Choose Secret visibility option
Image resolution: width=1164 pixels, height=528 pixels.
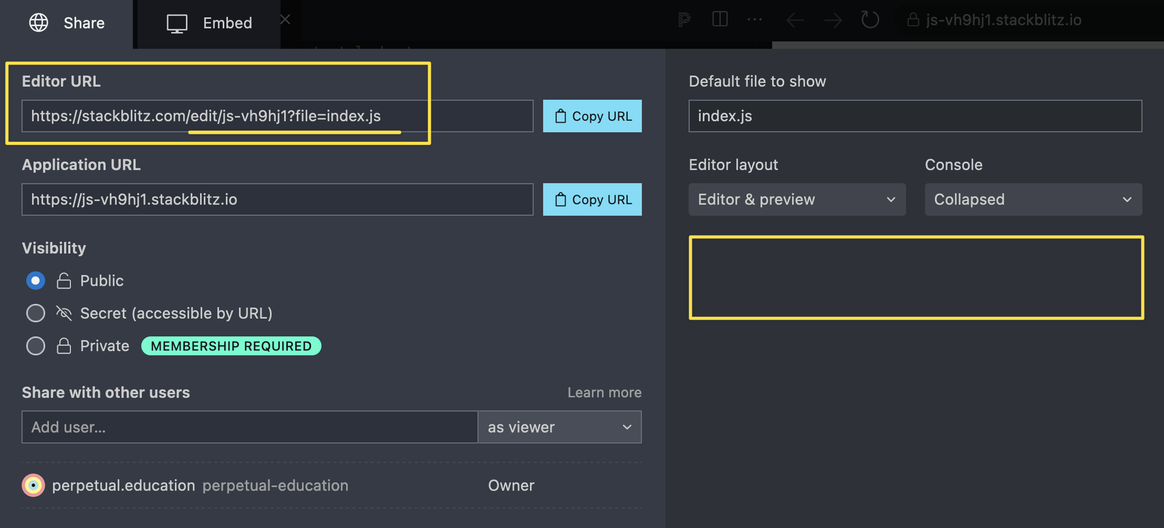[x=35, y=313]
